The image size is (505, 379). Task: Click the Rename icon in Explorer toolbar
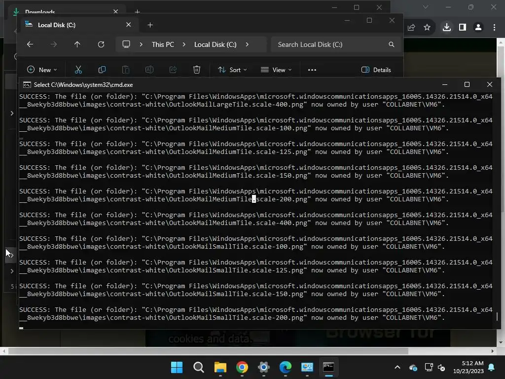(149, 70)
